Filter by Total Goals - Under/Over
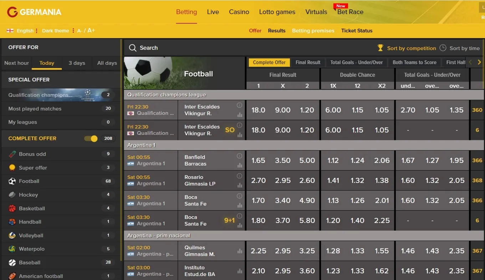Image resolution: width=485 pixels, height=280 pixels. click(356, 62)
